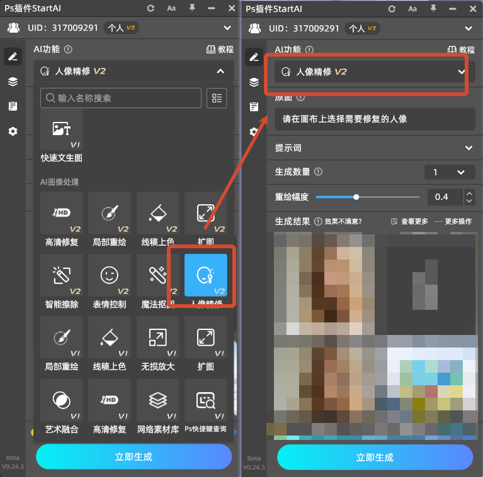This screenshot has width=483, height=477.
Task: Click refresh icon in right panel title bar
Action: [x=392, y=9]
